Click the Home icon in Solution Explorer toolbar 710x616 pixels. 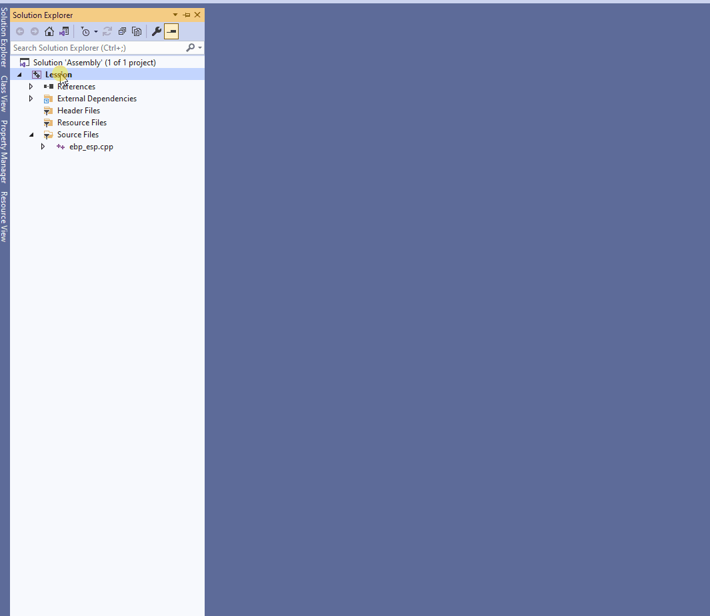[49, 31]
